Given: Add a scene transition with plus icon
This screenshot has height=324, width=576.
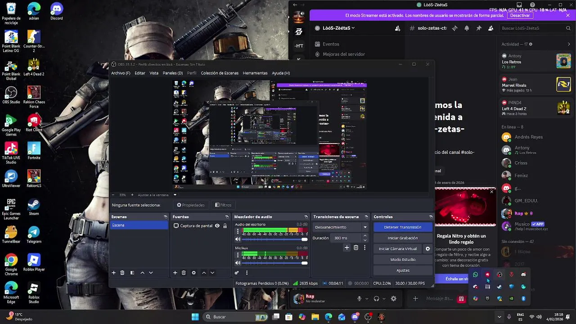Looking at the screenshot, I should click(346, 247).
